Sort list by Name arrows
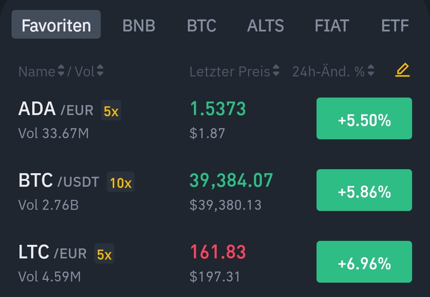The height and width of the screenshot is (297, 430). (x=61, y=71)
